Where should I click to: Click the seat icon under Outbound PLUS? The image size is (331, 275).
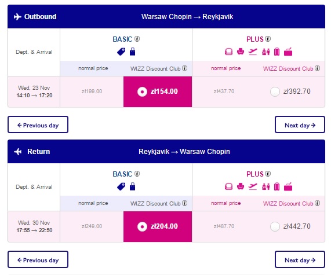pyautogui.click(x=241, y=52)
